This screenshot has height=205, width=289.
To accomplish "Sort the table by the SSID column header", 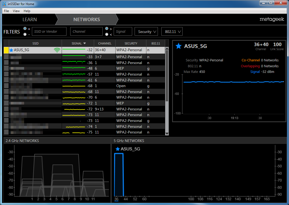I will pyautogui.click(x=35, y=43).
